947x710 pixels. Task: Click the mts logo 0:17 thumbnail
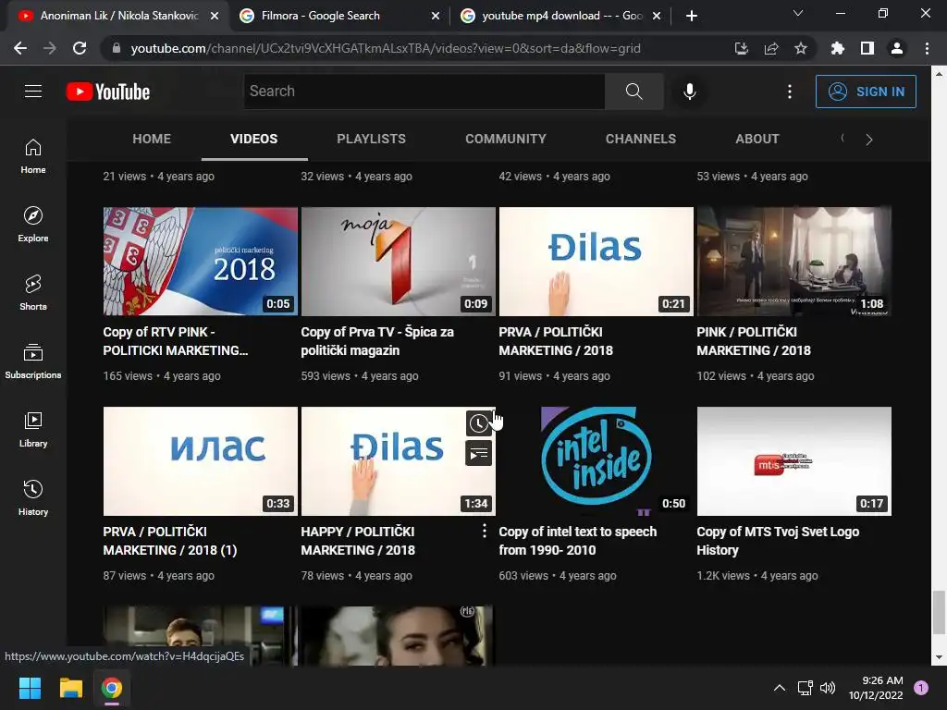(794, 461)
